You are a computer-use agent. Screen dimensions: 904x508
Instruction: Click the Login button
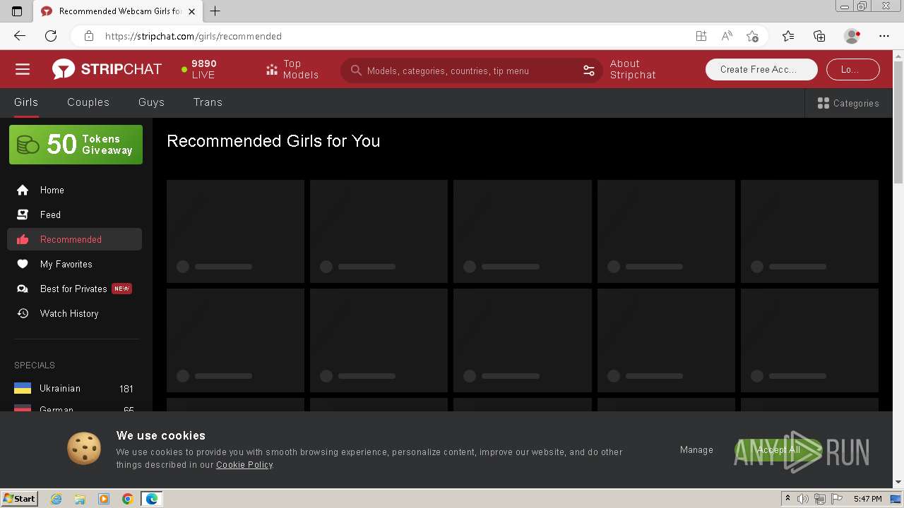coord(852,69)
